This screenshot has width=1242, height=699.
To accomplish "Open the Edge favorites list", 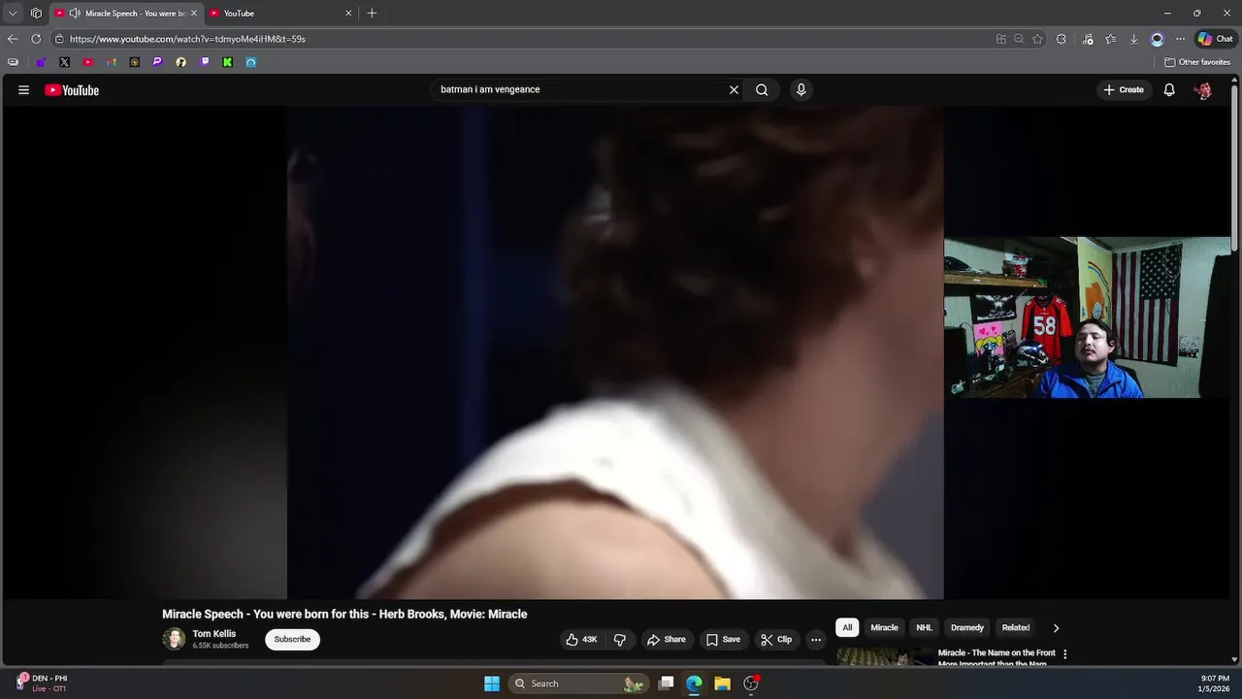I will pyautogui.click(x=1110, y=39).
